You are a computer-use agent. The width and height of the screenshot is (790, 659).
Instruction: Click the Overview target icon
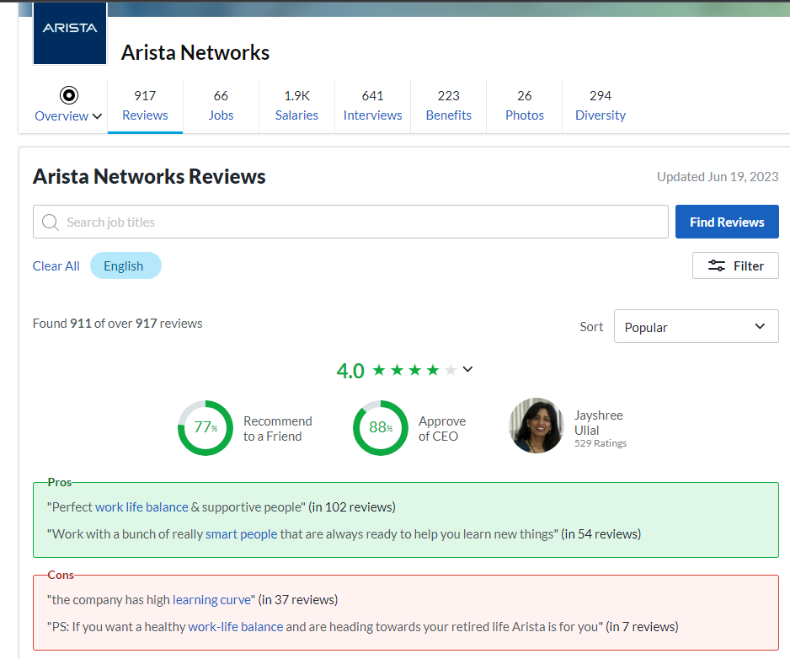point(69,94)
